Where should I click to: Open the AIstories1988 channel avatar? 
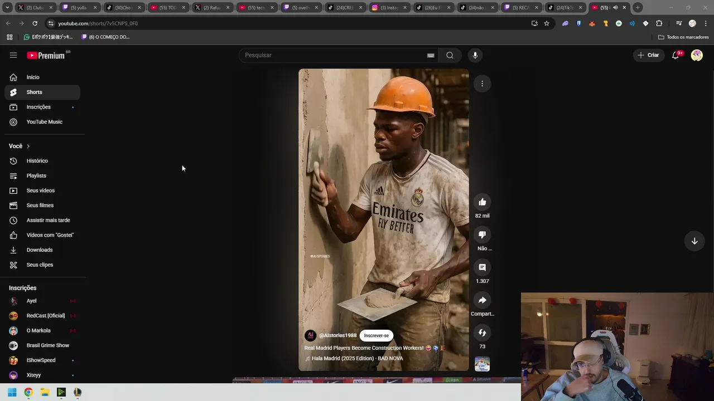point(310,335)
